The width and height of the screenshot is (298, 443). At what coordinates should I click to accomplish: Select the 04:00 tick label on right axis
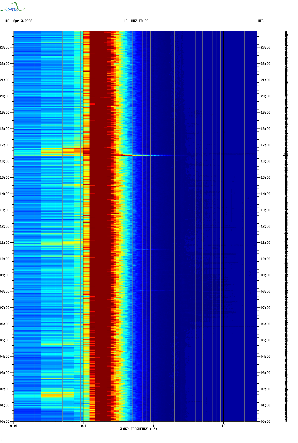[x=265, y=357]
